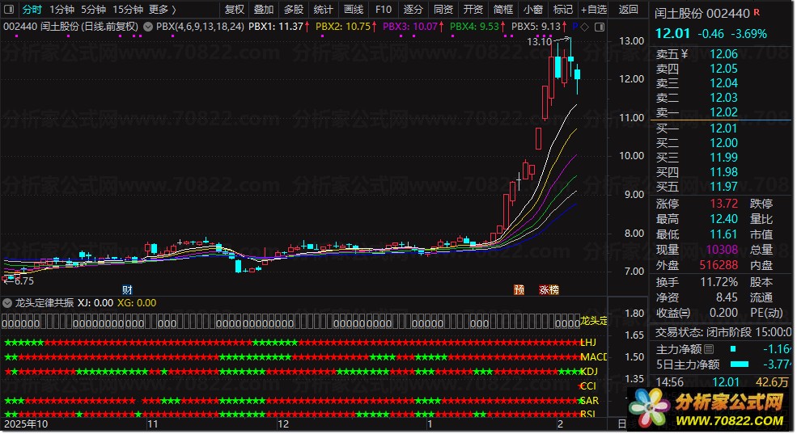Select the 5分钟 period tab
This screenshot has height=434, width=797.
[93, 10]
